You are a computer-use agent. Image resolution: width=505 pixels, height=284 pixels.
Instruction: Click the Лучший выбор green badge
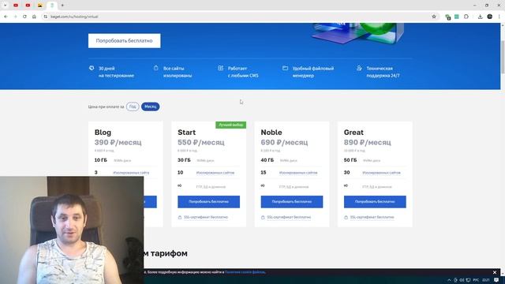pos(231,125)
